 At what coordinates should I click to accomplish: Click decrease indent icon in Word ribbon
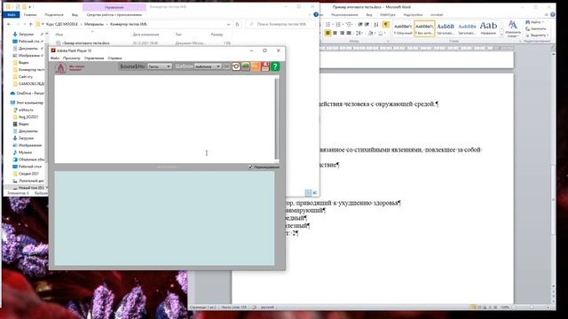(x=360, y=25)
